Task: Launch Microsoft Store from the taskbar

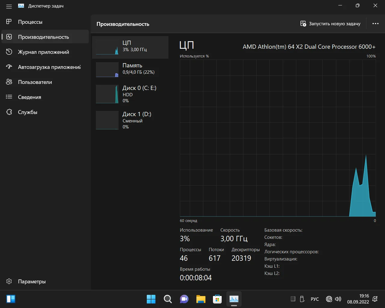Action: coord(217,299)
